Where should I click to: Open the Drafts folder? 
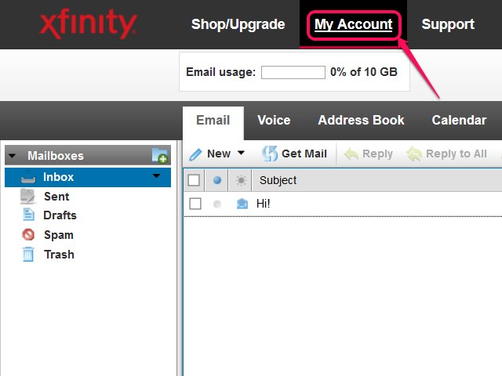tap(60, 215)
